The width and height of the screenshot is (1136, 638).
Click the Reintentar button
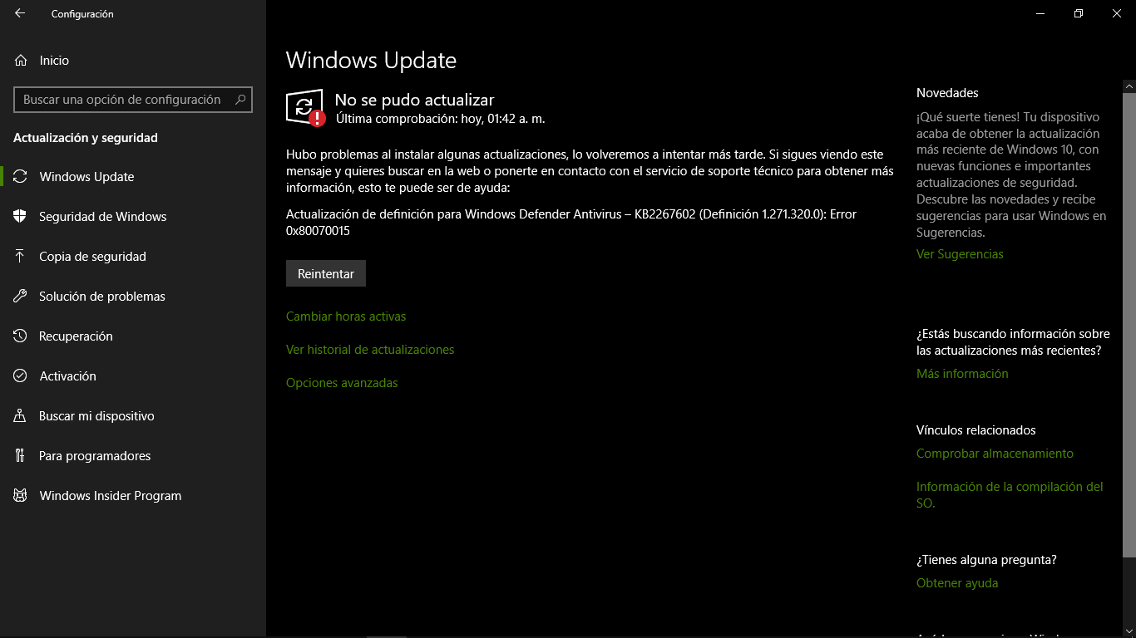(326, 274)
